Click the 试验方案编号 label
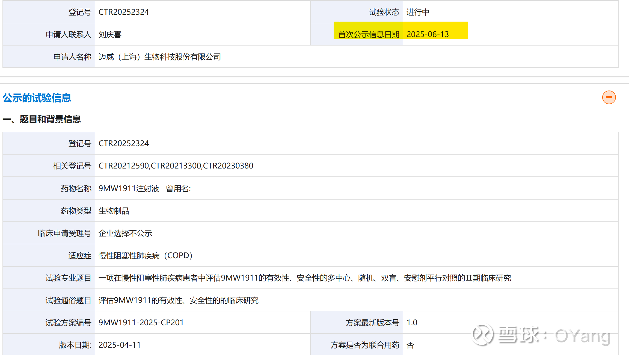This screenshot has height=355, width=629. click(x=69, y=323)
